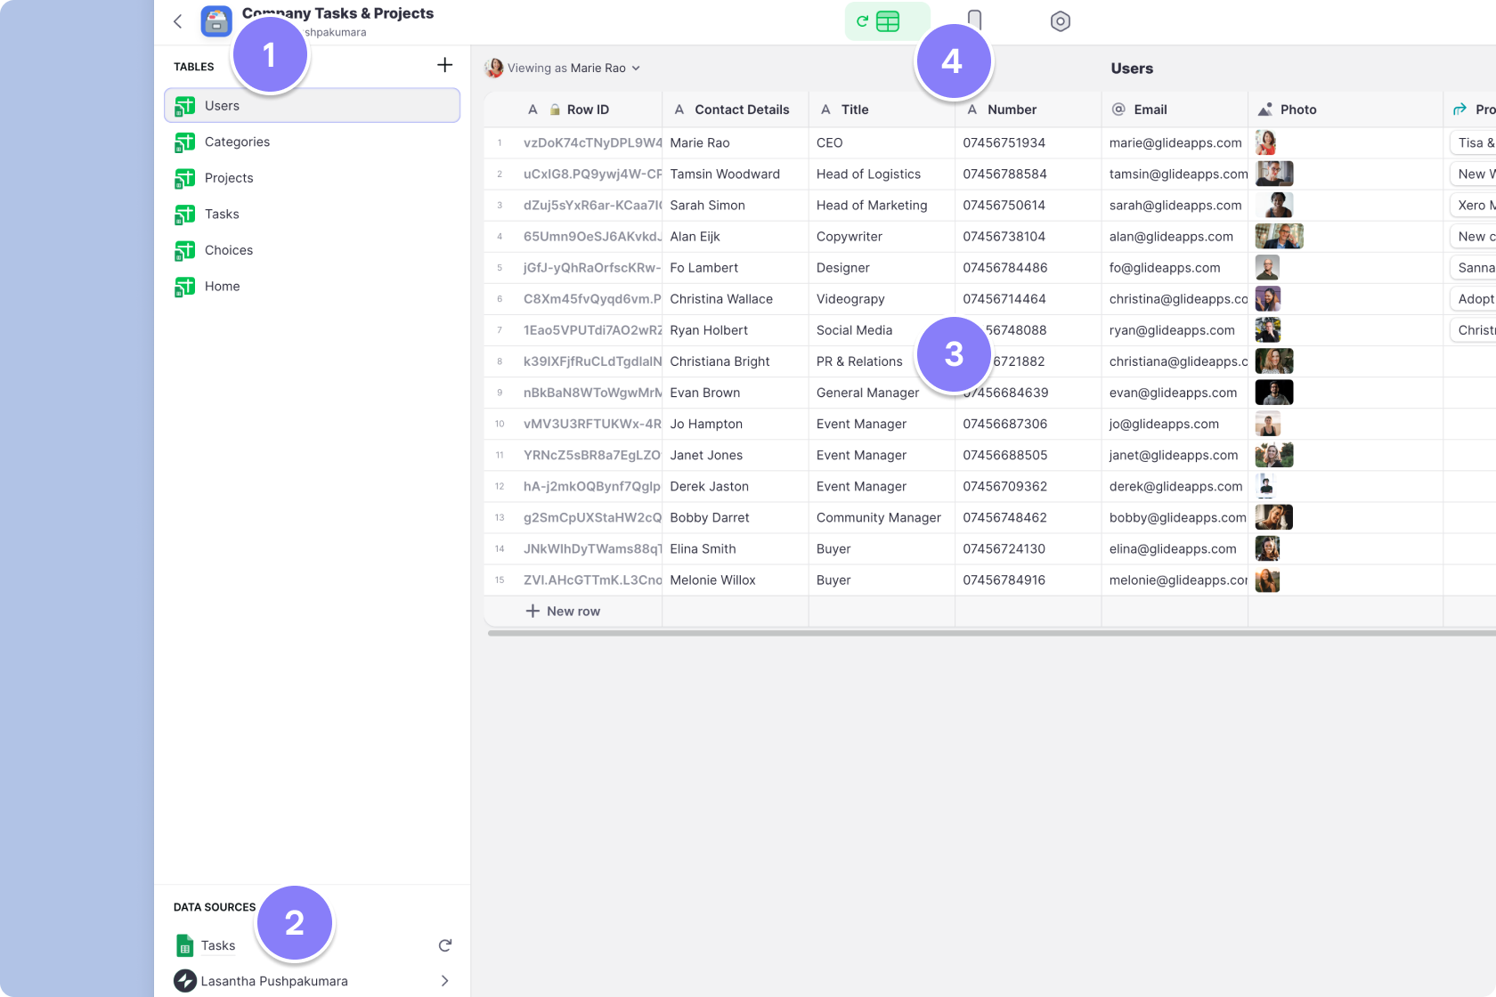Click the app icon beside Company Tasks & Projects
The image size is (1496, 997).
(215, 21)
